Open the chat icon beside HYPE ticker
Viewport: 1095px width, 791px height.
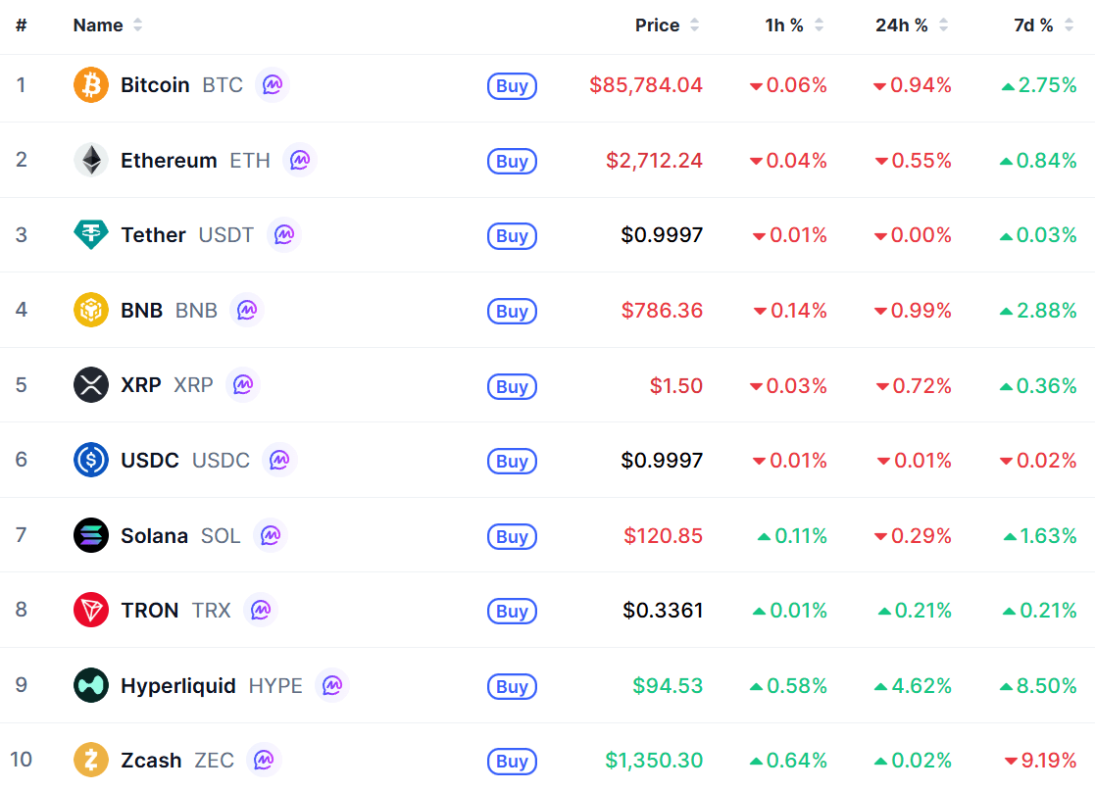332,685
